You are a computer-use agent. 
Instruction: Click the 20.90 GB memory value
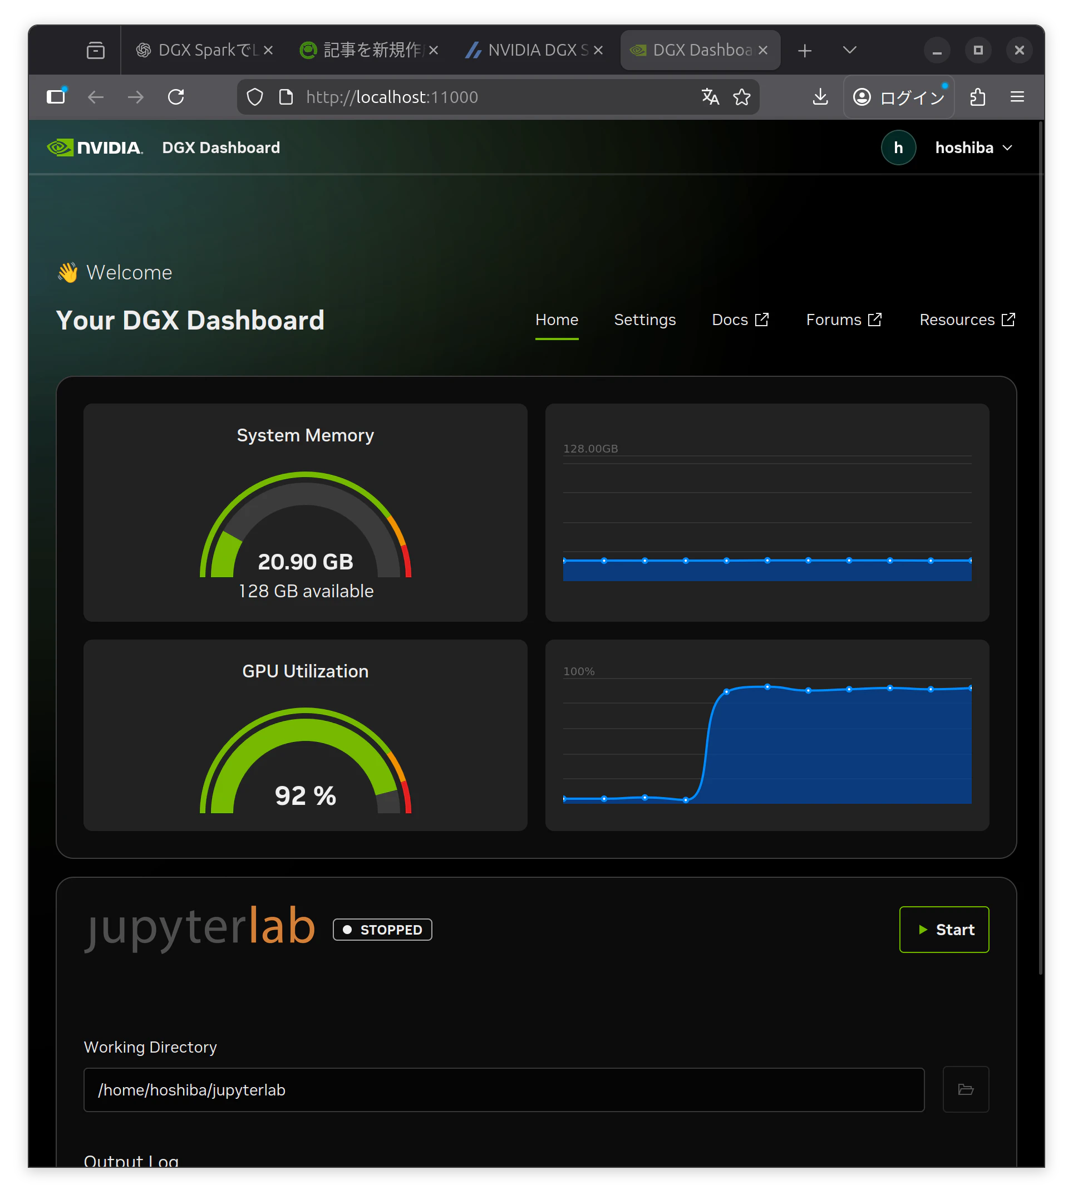[306, 562]
